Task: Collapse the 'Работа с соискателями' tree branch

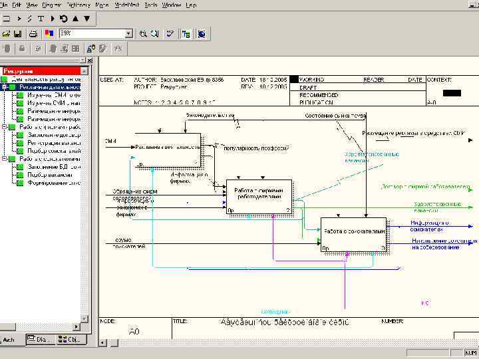Action: tap(4, 159)
